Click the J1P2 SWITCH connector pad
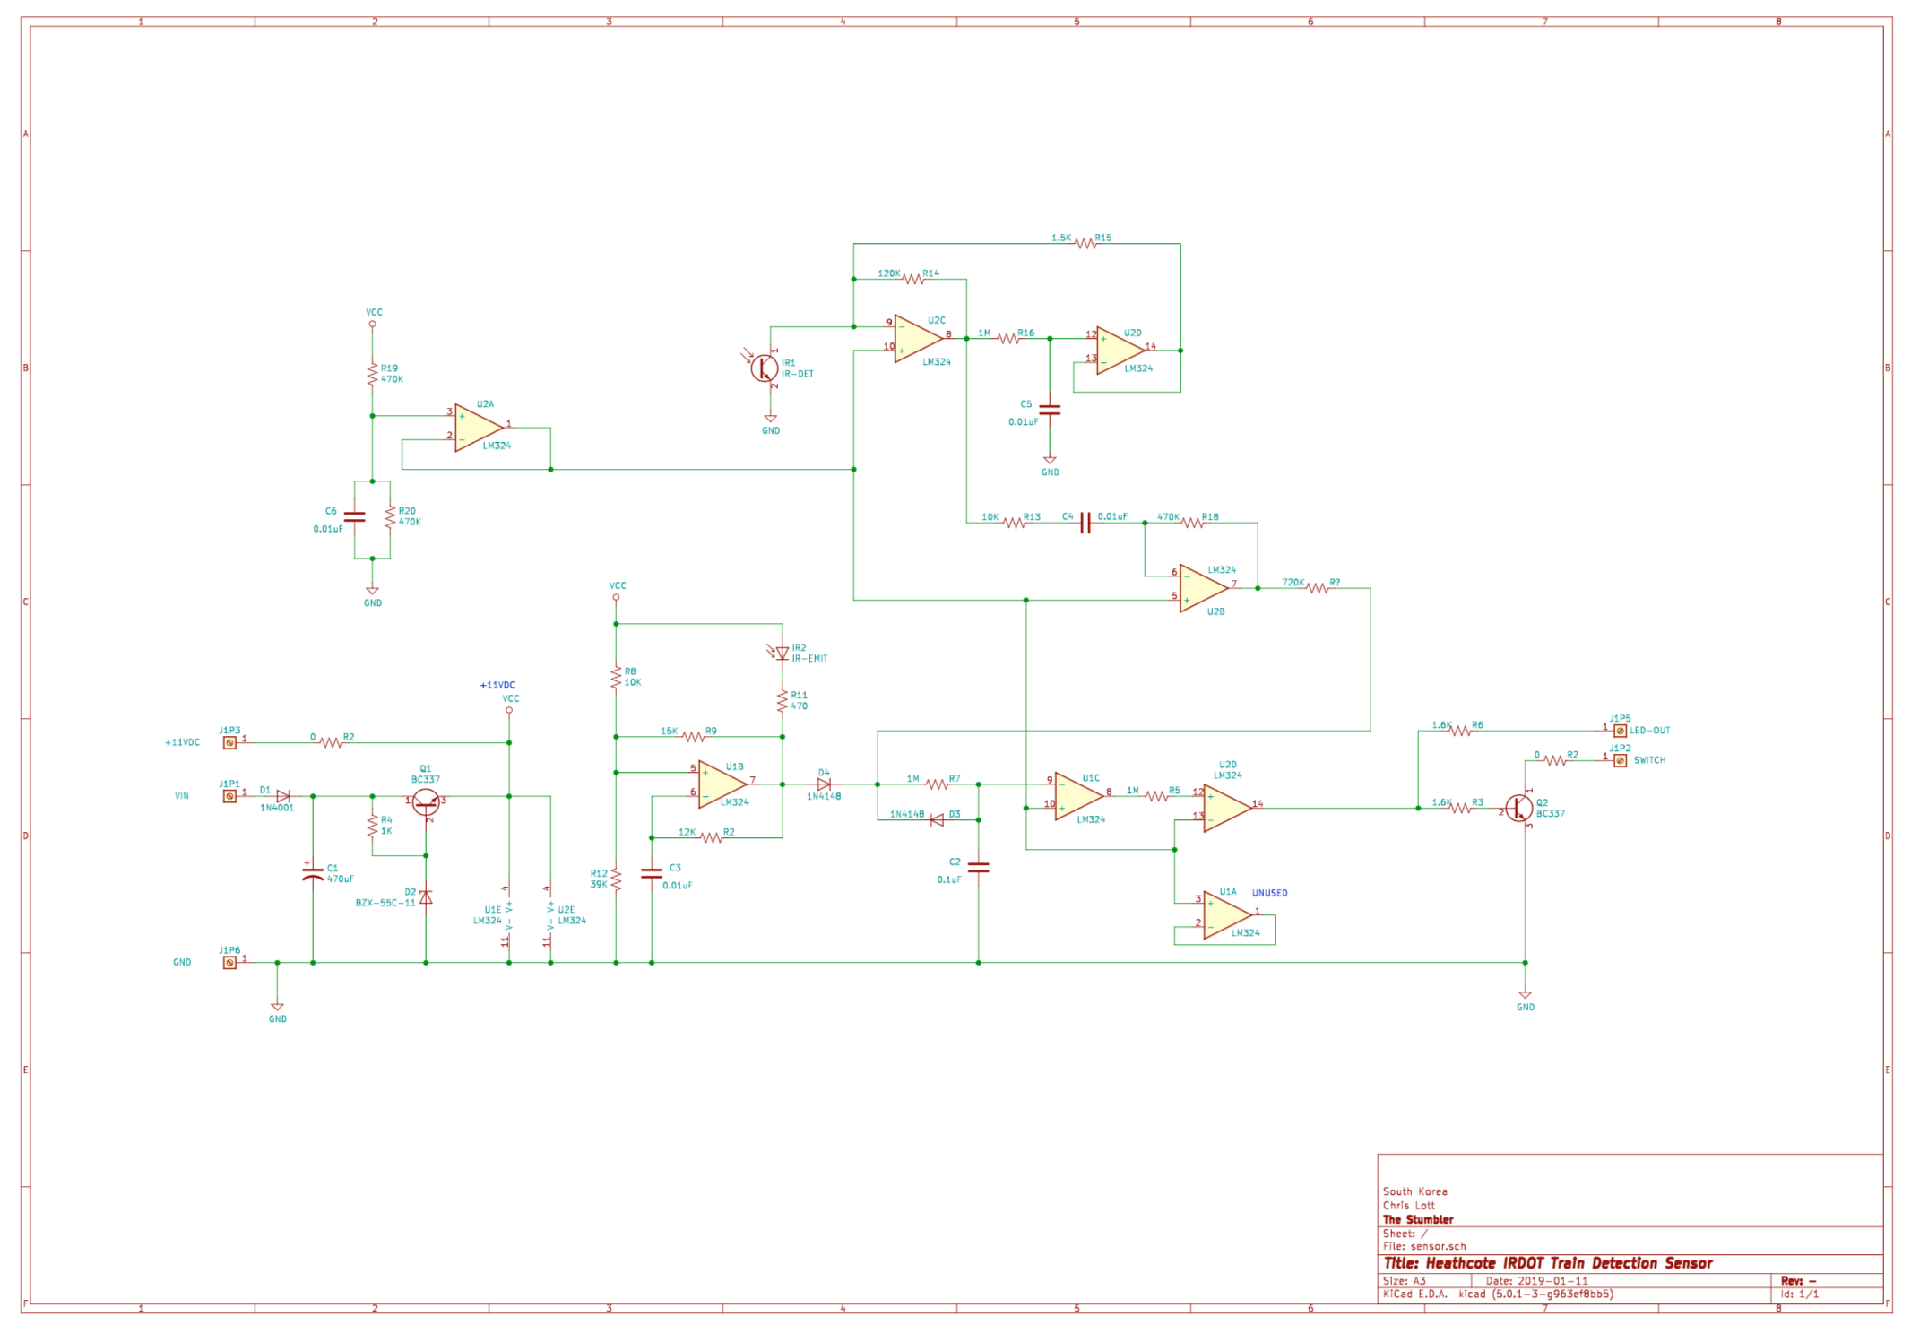Image resolution: width=1911 pixels, height=1325 pixels. [x=1620, y=760]
